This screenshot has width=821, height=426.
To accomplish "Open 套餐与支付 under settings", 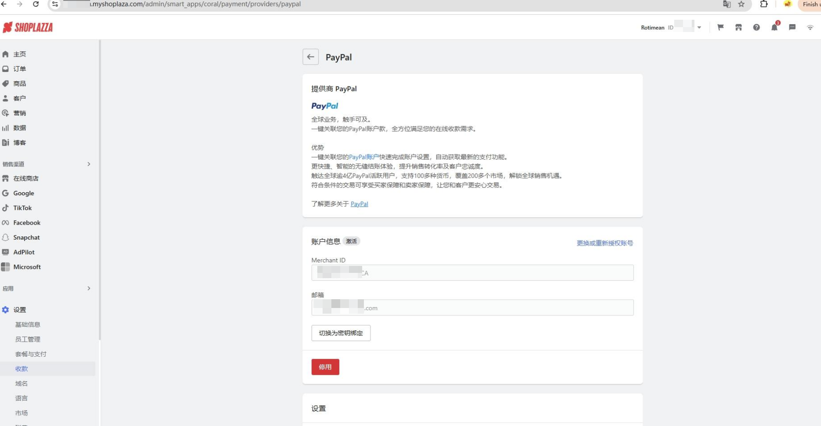I will point(31,354).
